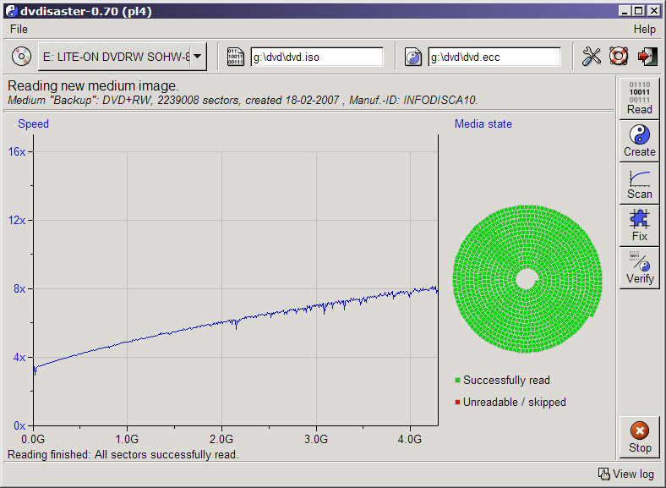Open error correction file chooser icon

pyautogui.click(x=412, y=57)
